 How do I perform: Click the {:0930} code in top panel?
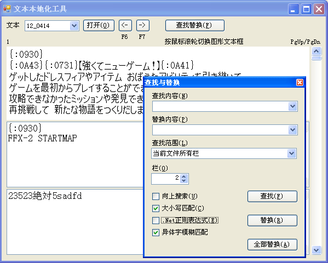tap(26, 54)
